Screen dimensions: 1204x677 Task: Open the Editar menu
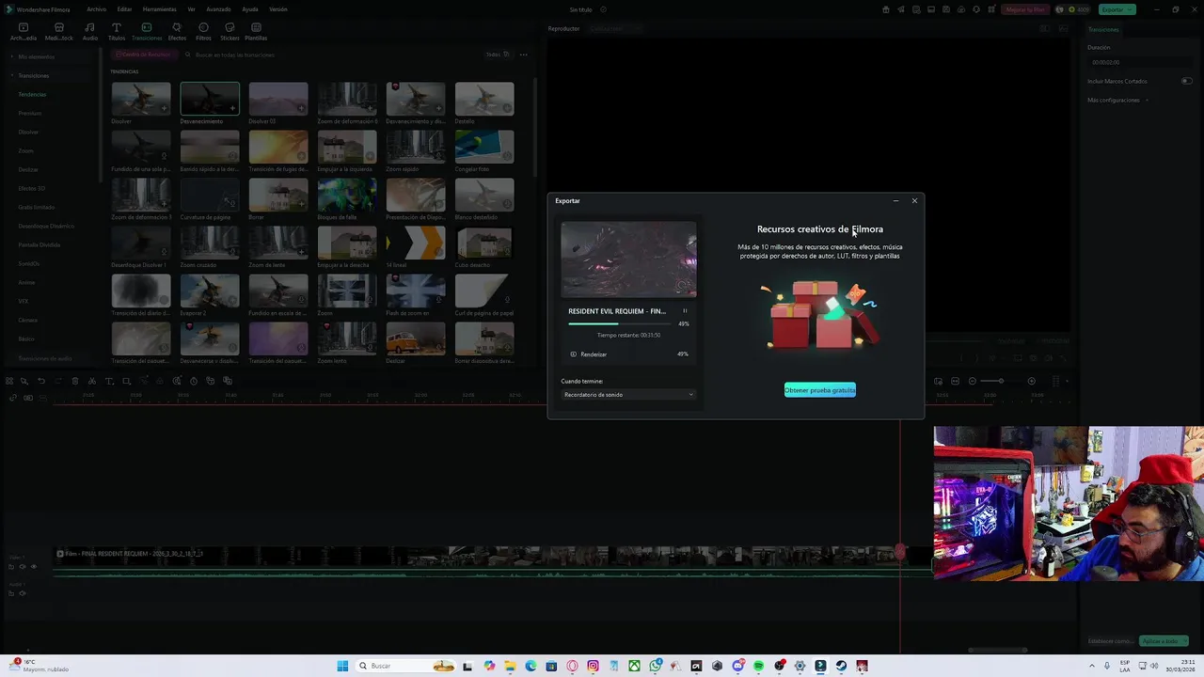point(124,9)
